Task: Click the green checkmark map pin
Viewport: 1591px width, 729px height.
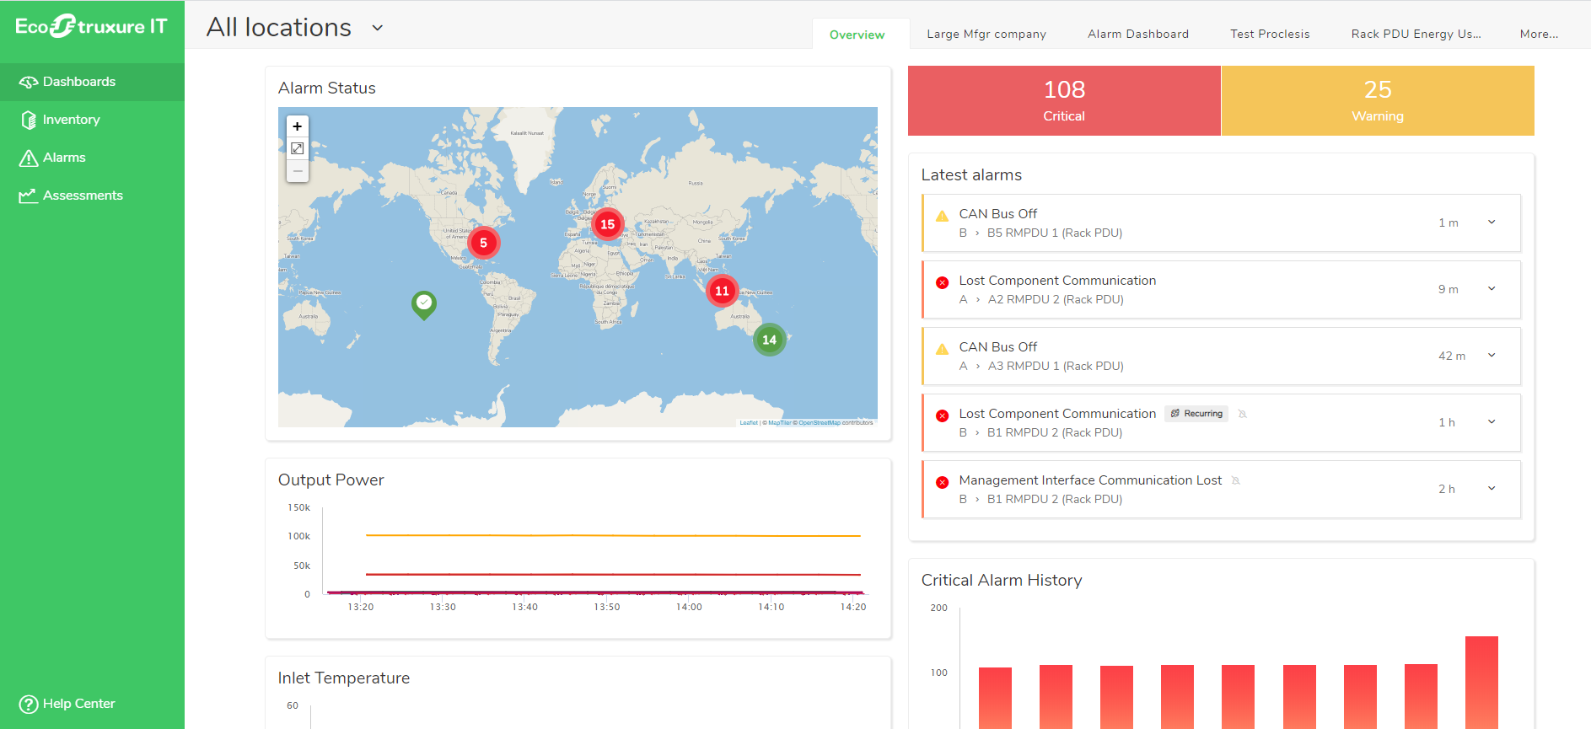Action: 424,303
